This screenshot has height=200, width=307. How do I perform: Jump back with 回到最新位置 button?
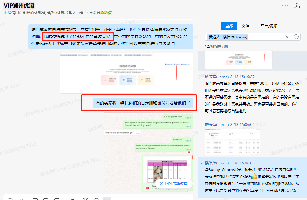(x=173, y=183)
